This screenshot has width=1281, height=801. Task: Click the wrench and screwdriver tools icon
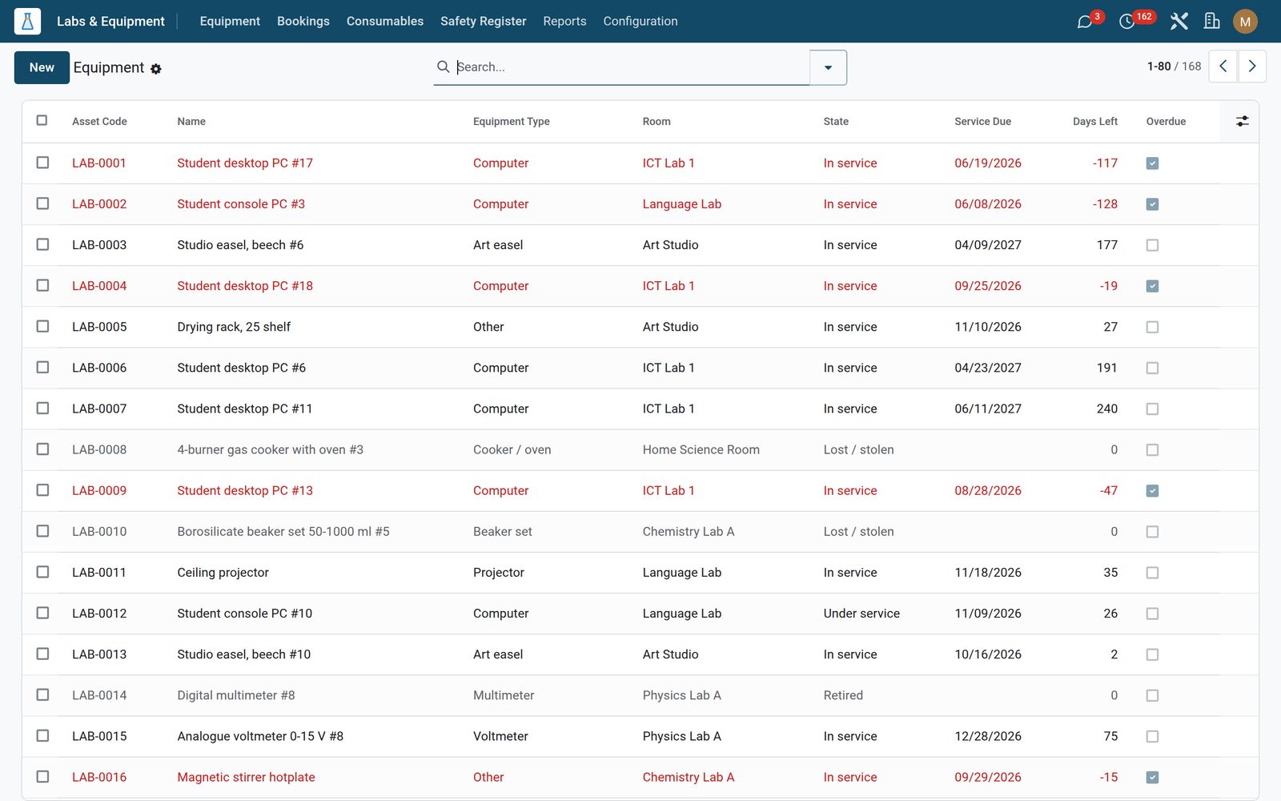click(x=1179, y=22)
